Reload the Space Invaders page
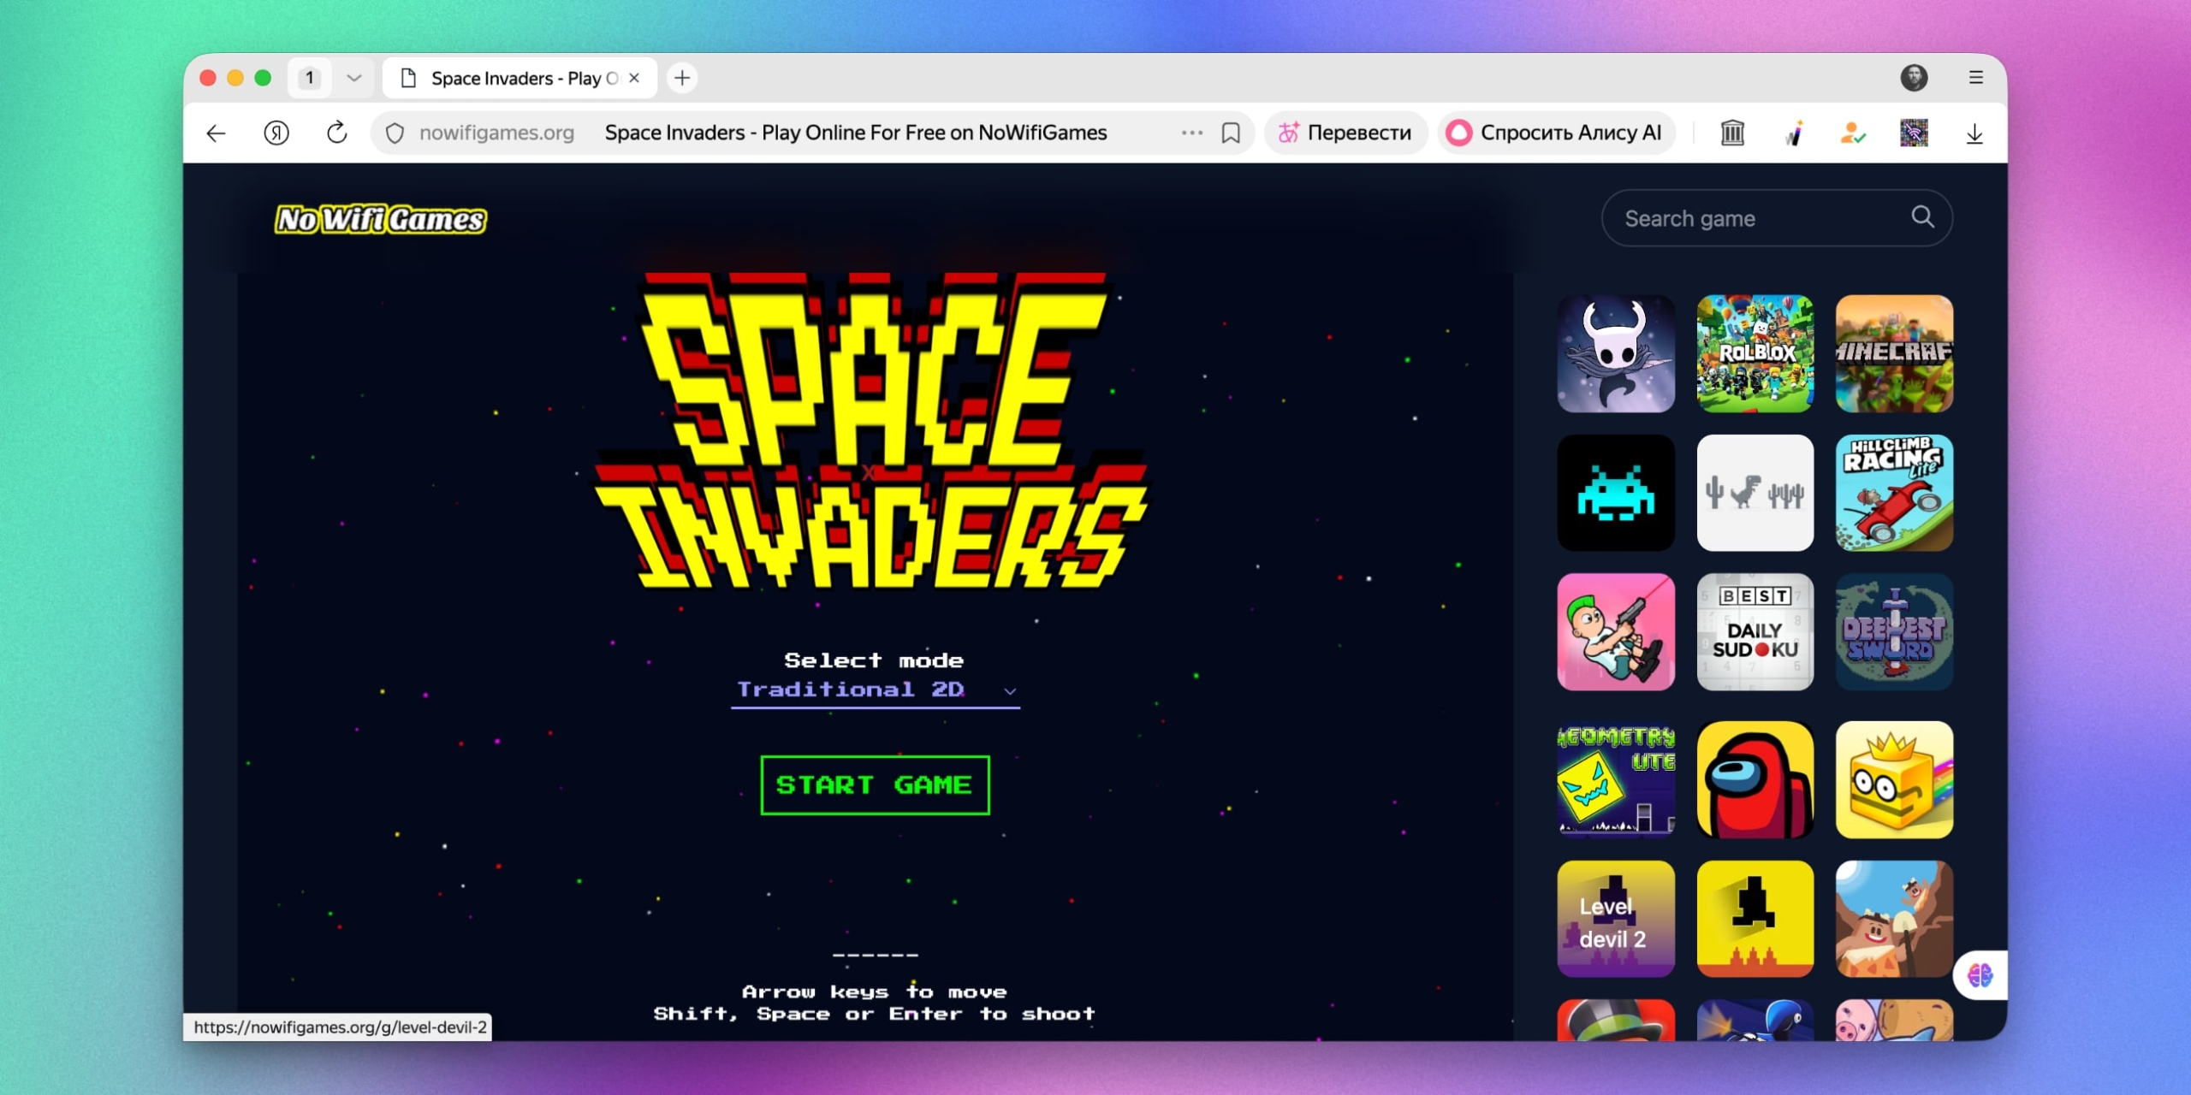Screen dimensions: 2191x1095 tap(337, 133)
